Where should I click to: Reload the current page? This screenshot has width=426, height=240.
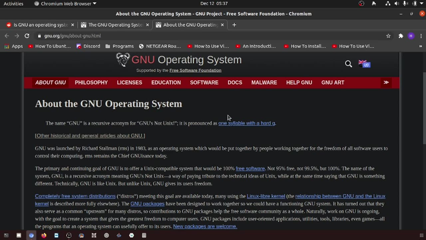coord(27,36)
